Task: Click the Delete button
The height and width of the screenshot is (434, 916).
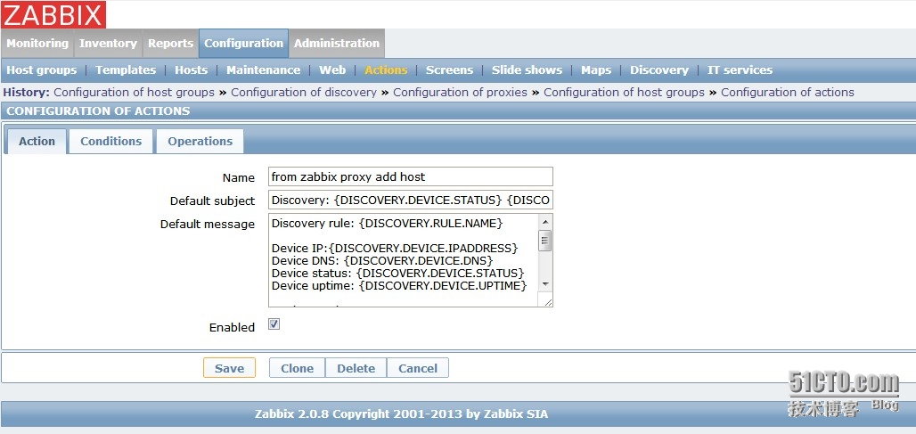Action: point(356,368)
